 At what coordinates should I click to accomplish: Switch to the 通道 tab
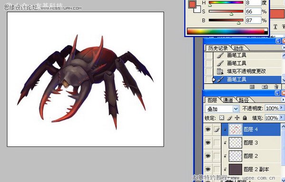[x=228, y=100]
